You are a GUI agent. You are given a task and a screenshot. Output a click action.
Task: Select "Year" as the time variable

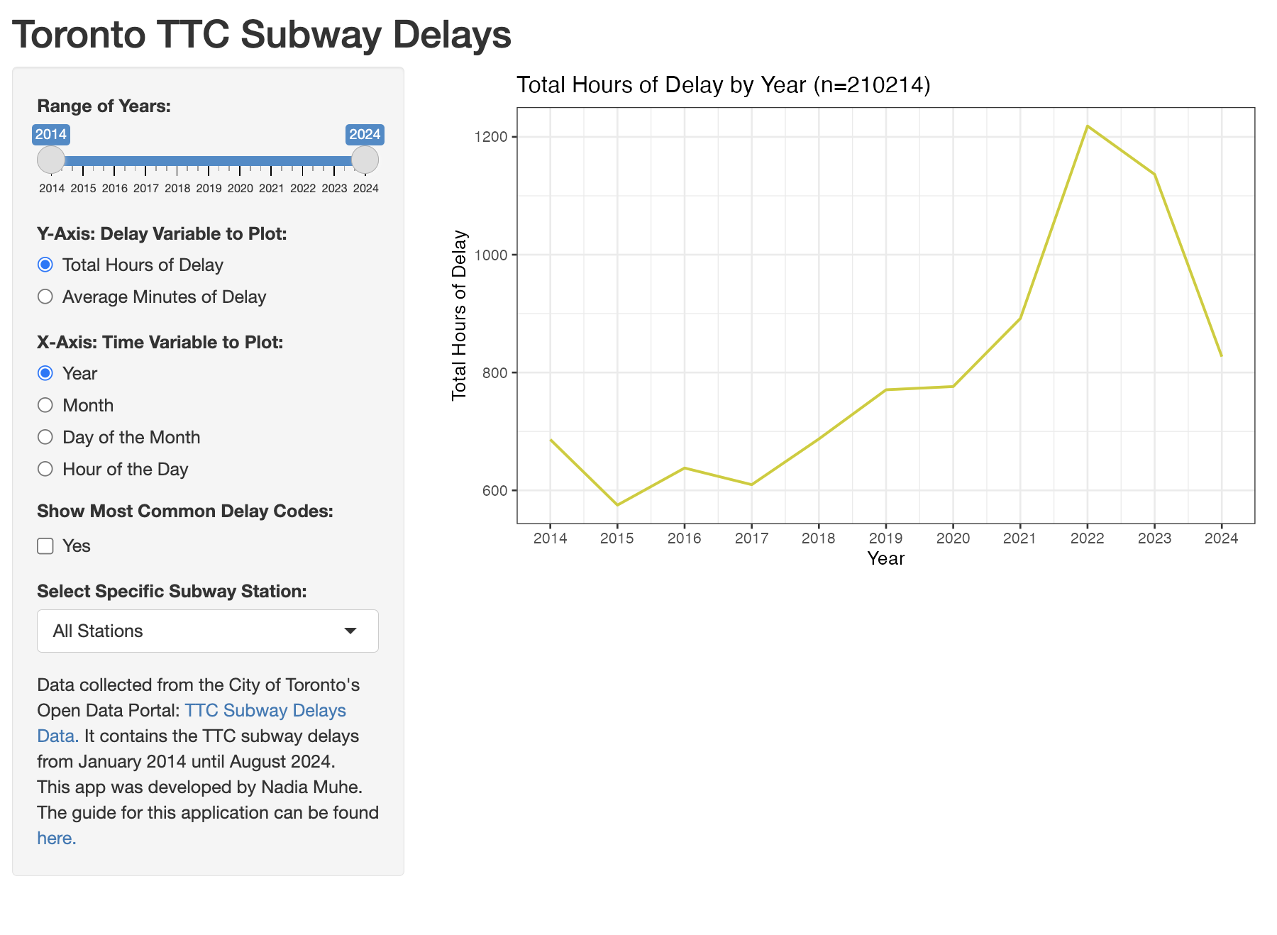coord(45,373)
